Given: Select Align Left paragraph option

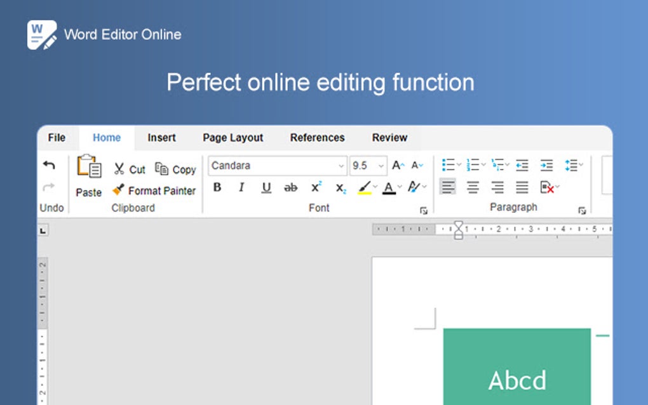Looking at the screenshot, I should click(x=448, y=187).
